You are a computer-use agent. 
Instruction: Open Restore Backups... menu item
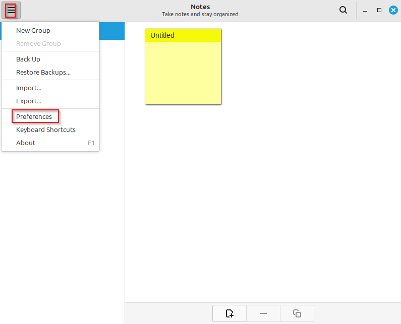coord(50,73)
